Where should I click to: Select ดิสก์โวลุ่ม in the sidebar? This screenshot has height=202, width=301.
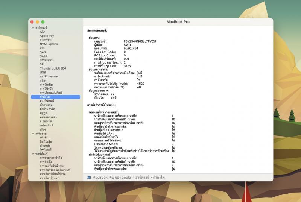46,141
